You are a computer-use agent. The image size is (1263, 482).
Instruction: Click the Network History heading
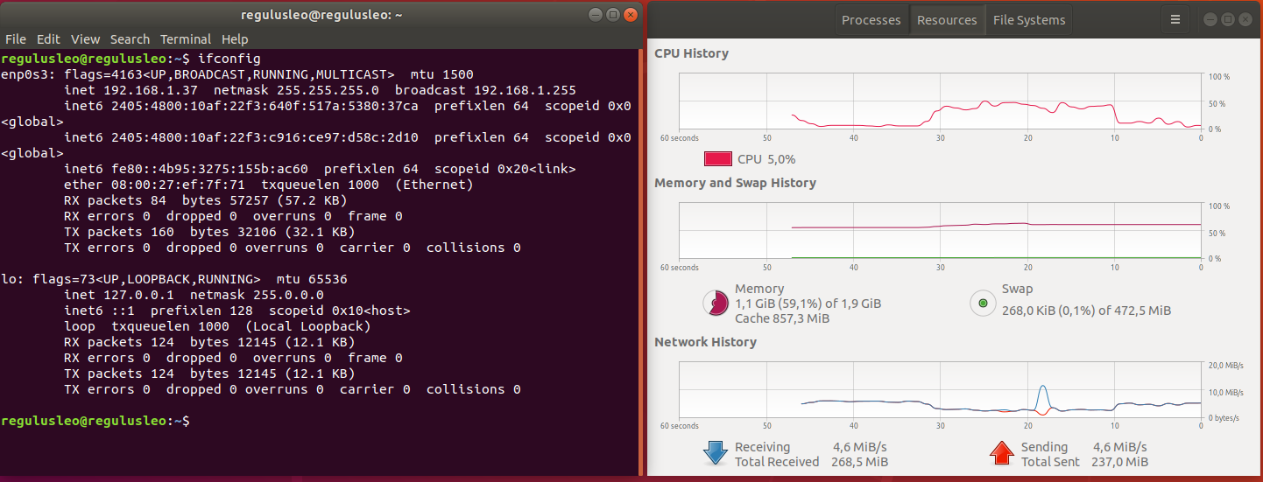tap(705, 342)
